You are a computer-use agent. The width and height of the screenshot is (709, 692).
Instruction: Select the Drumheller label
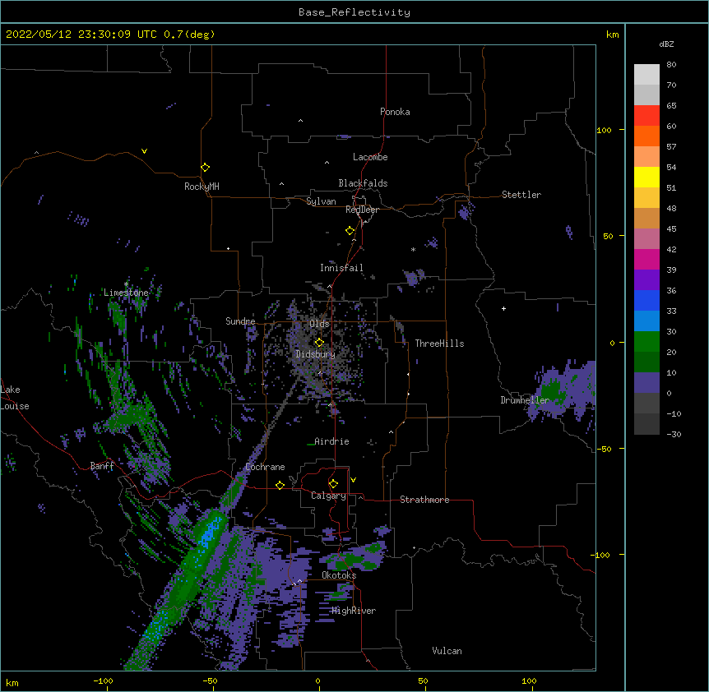click(x=525, y=400)
